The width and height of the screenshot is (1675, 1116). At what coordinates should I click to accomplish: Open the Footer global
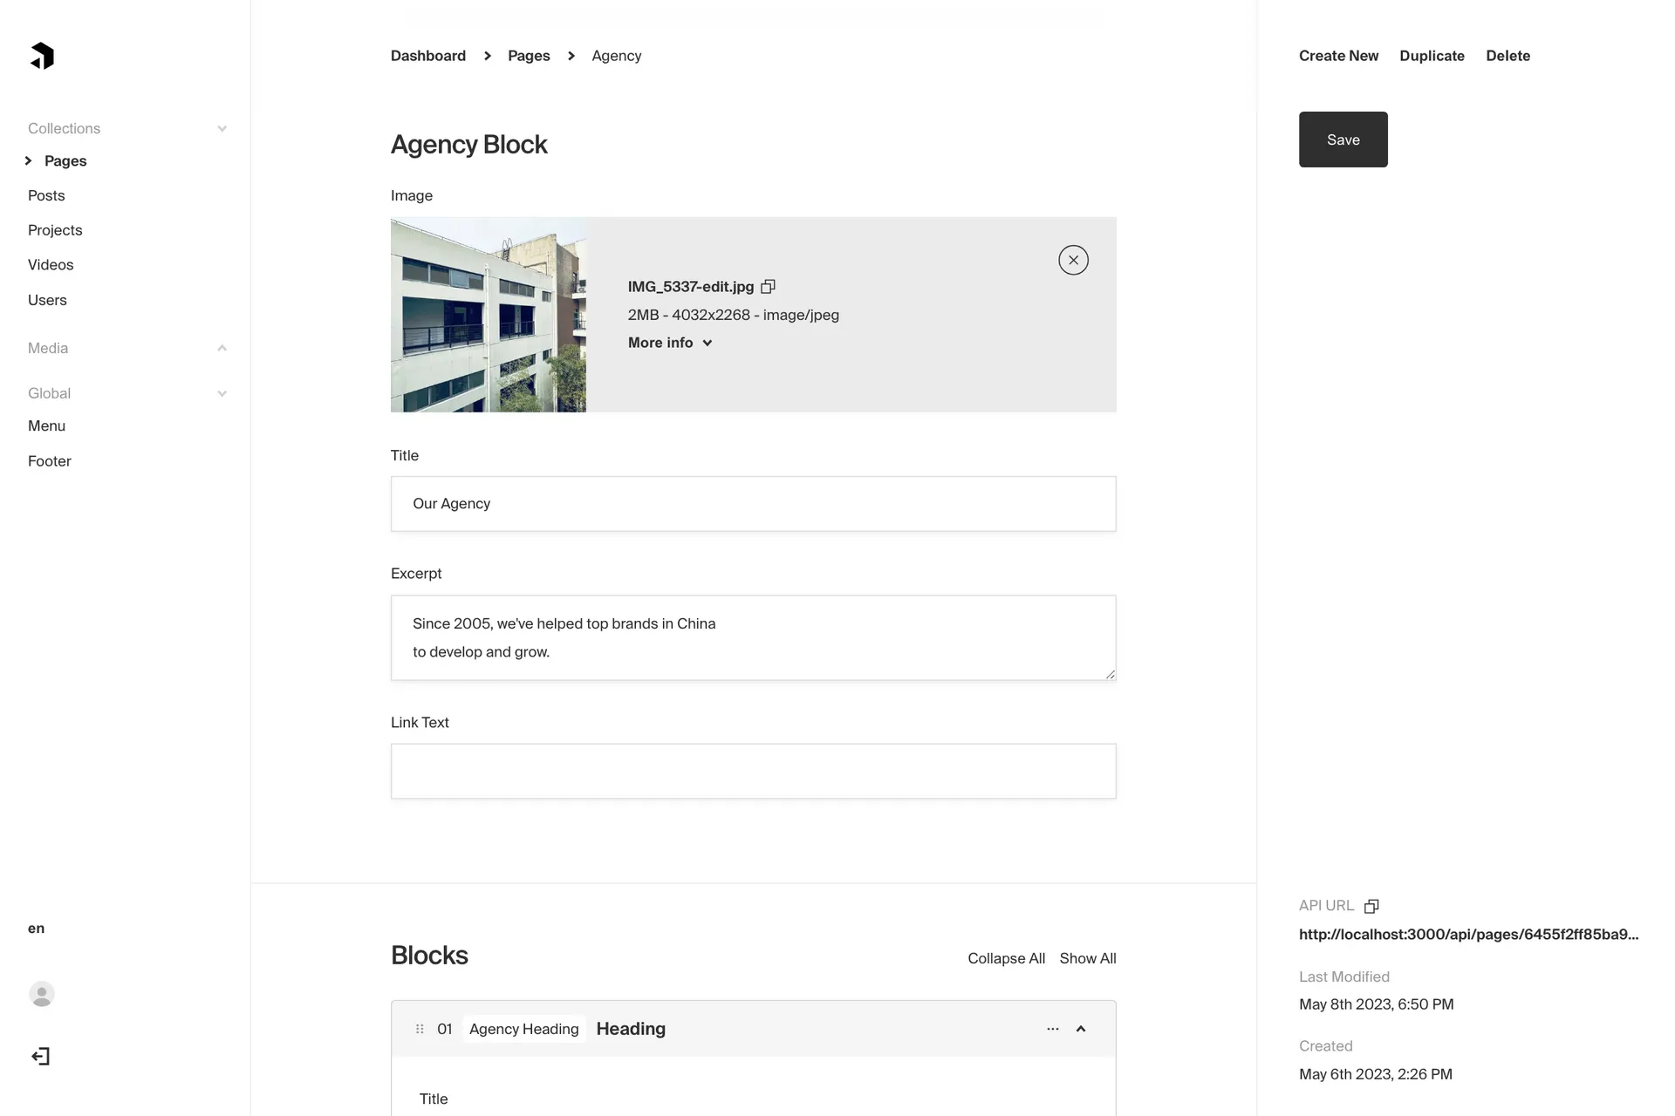(x=50, y=461)
